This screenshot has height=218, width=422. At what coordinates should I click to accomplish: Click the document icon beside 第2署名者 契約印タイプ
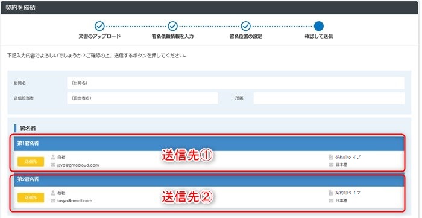pos(331,193)
